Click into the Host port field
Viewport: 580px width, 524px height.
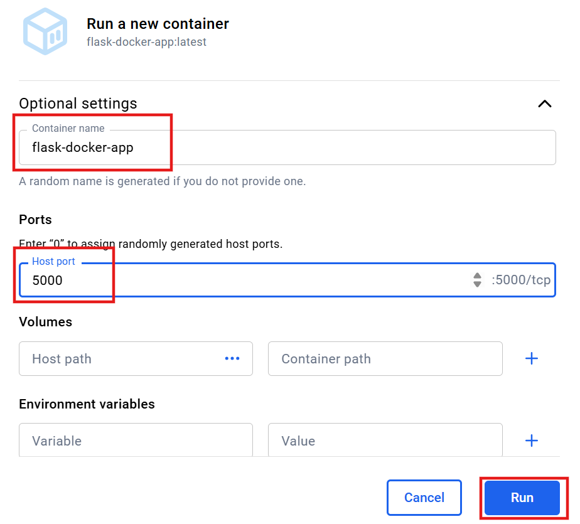click(251, 280)
